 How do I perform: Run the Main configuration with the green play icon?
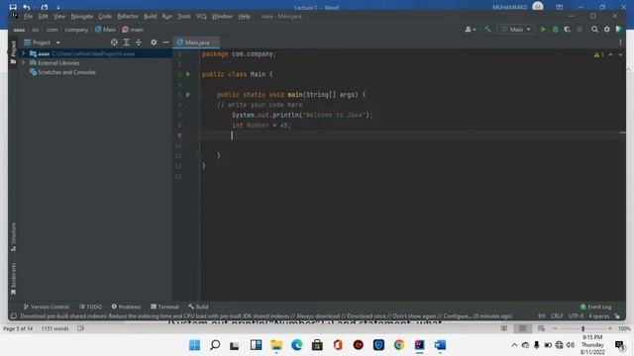[543, 30]
